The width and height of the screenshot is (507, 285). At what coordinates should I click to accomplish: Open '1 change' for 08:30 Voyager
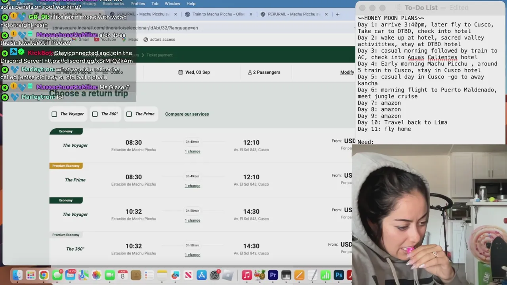(193, 151)
